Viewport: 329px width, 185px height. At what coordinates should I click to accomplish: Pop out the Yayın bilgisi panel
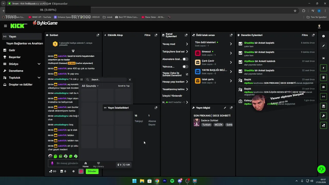pos(231,108)
